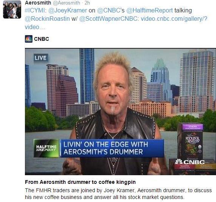Visit the @JoeyKramer mention

pyautogui.click(x=68, y=11)
